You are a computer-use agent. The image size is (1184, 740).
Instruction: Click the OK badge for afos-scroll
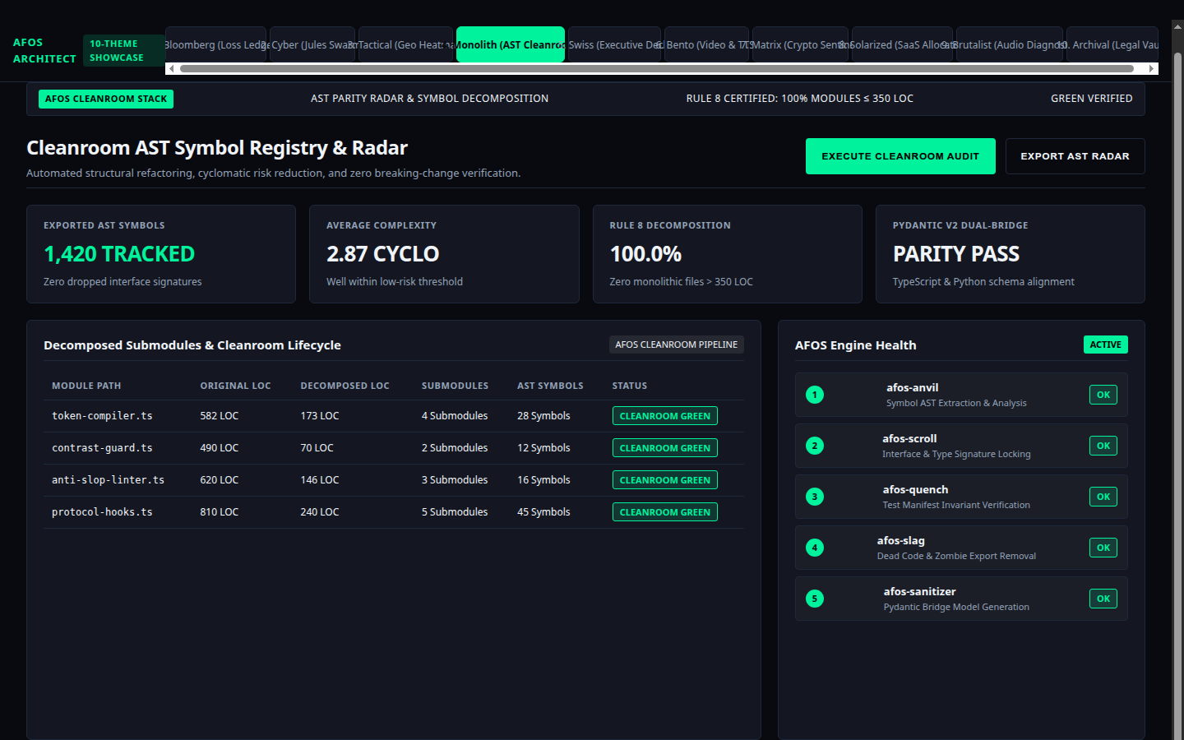1103,446
